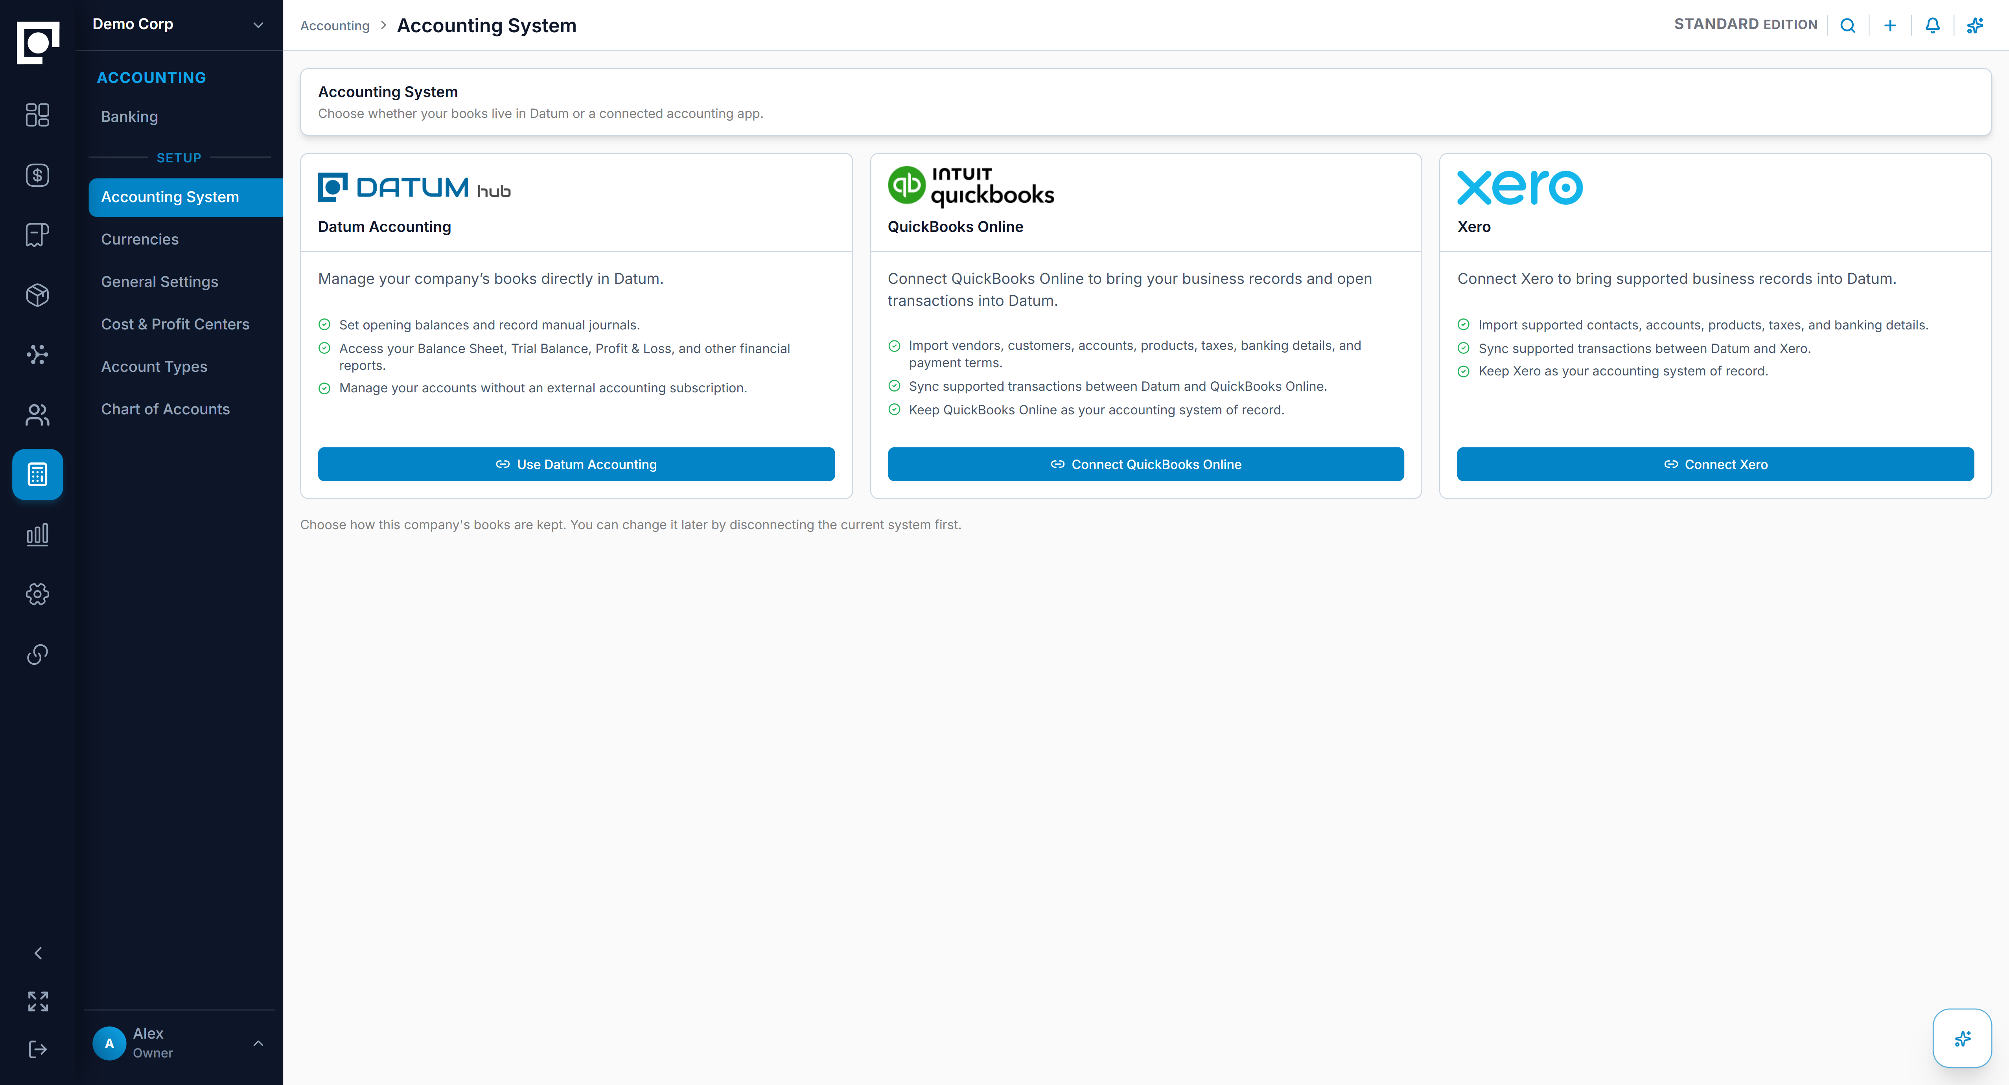Click the Use Datum Accounting button
The width and height of the screenshot is (2009, 1085).
pos(576,465)
